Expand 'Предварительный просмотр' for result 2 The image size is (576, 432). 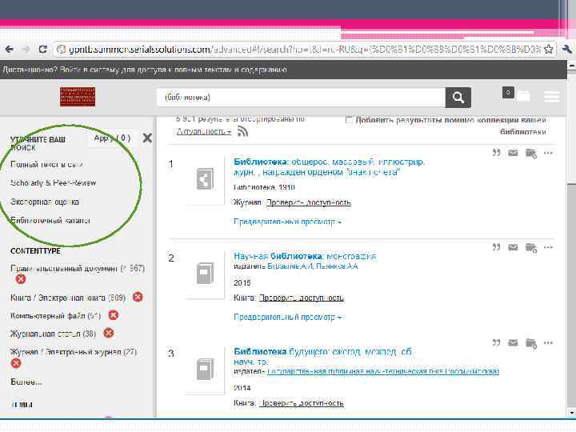(x=288, y=317)
